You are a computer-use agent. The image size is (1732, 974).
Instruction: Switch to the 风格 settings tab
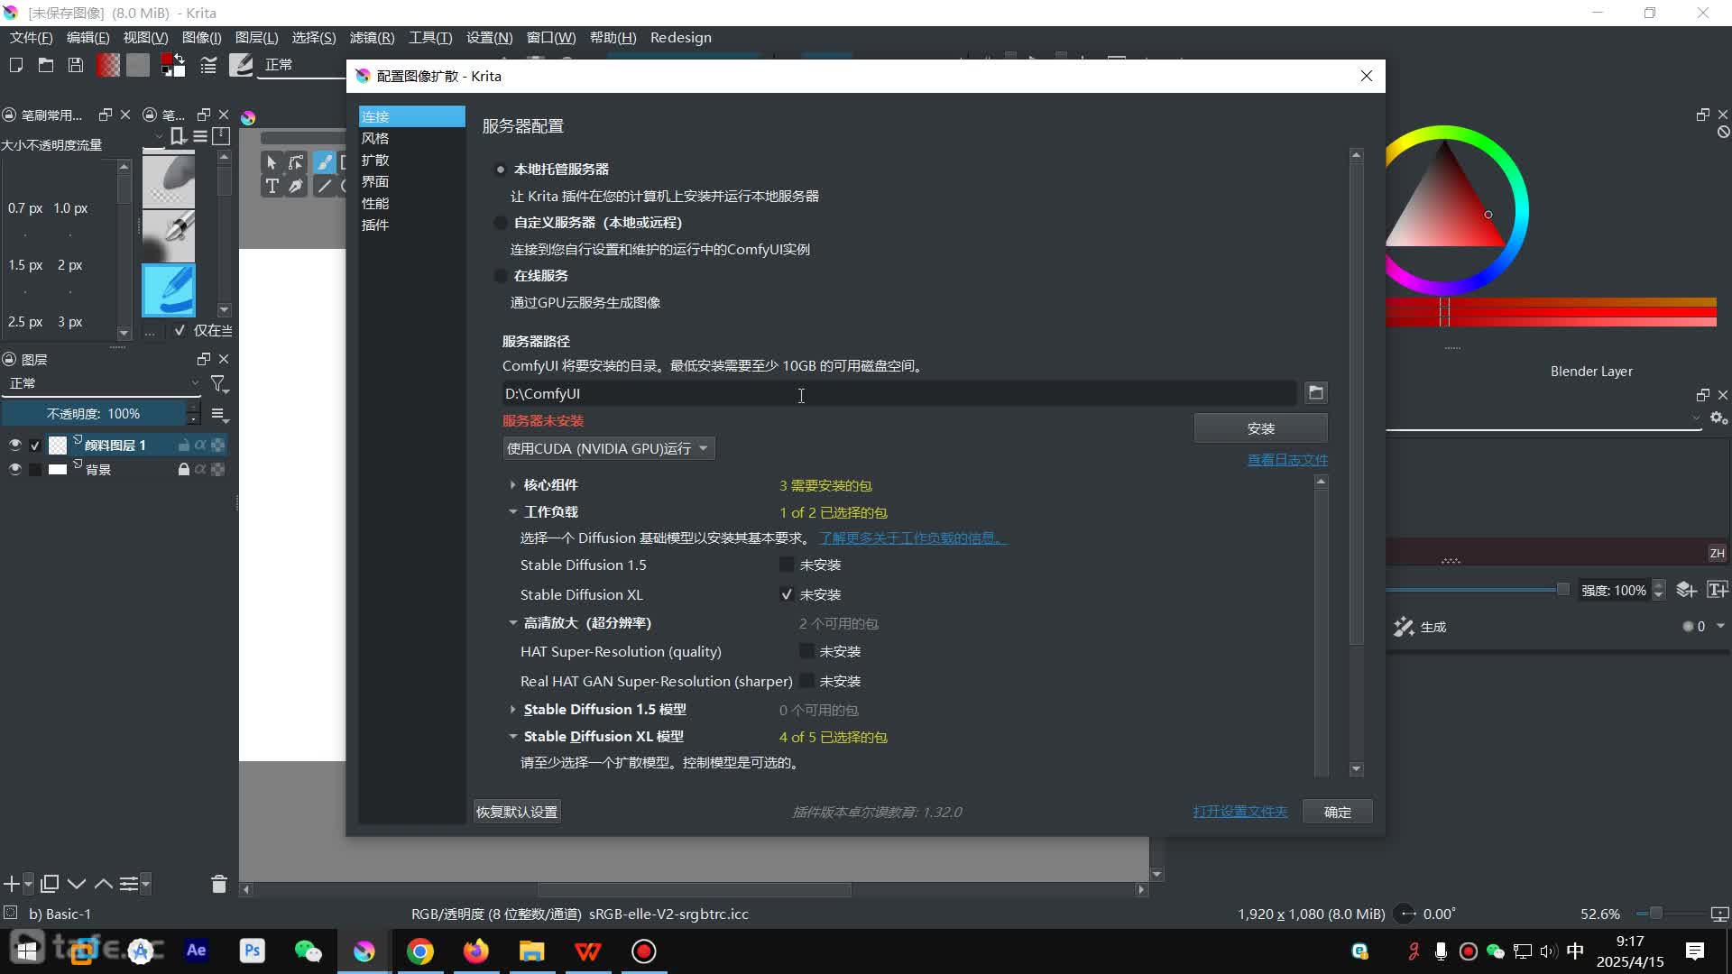point(411,138)
